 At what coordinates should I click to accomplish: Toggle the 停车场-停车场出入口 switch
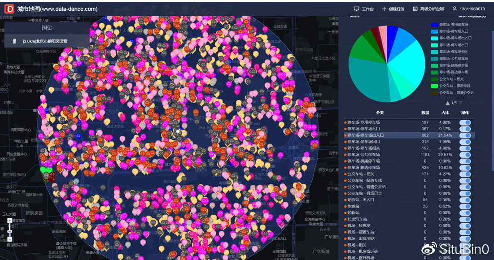(465, 135)
